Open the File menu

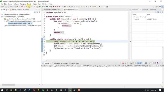point(2,4)
